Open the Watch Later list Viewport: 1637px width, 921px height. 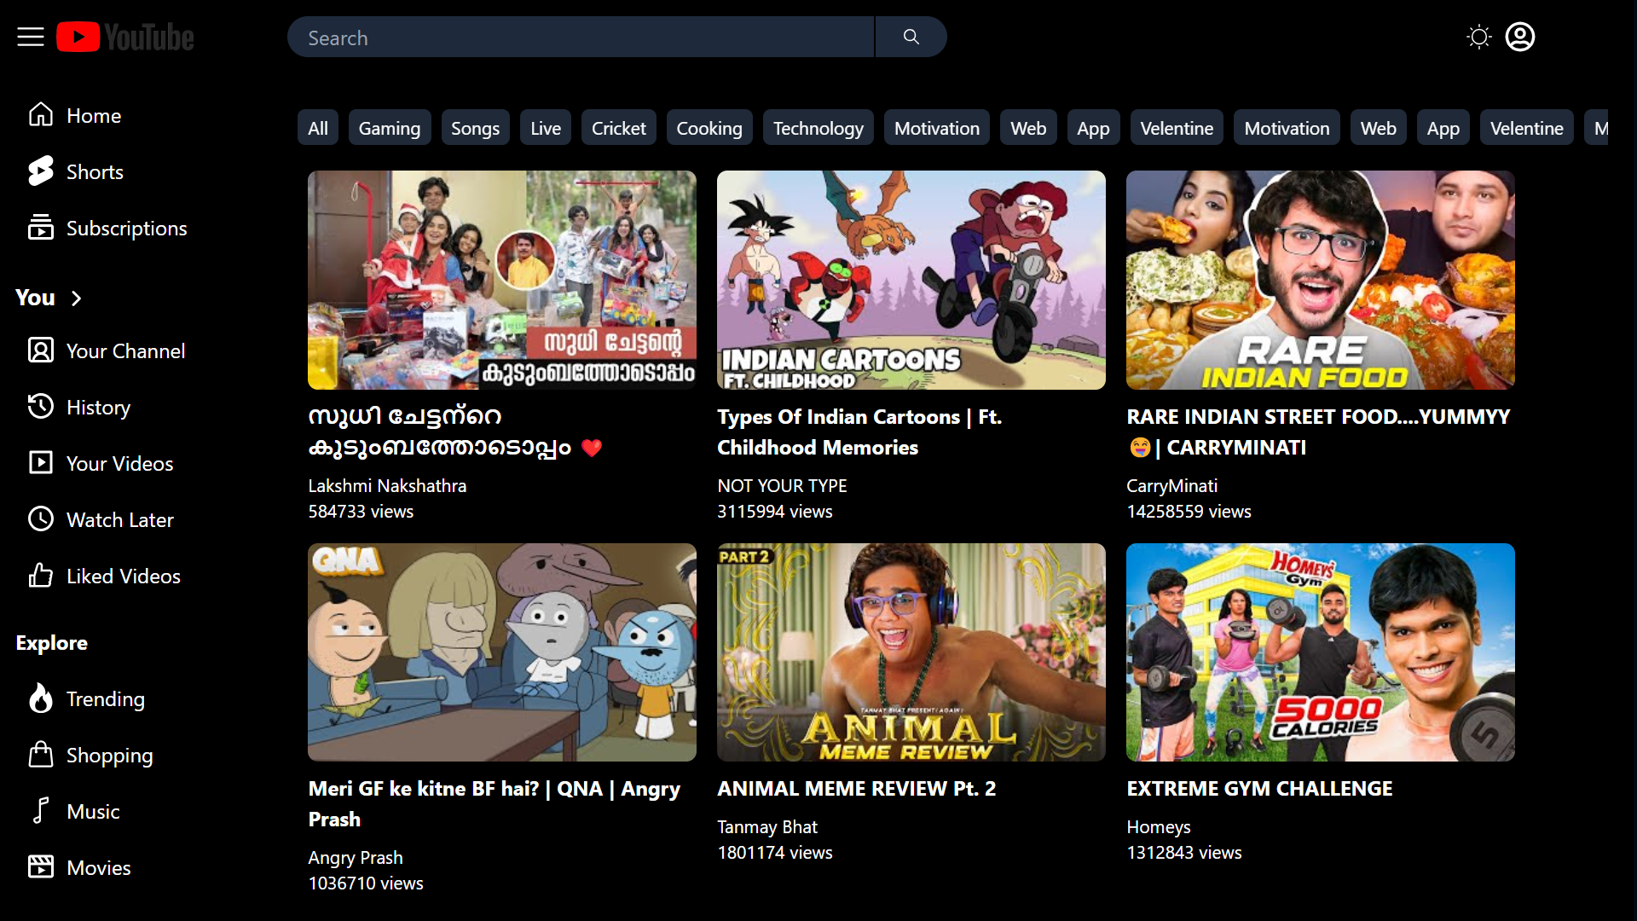119,520
